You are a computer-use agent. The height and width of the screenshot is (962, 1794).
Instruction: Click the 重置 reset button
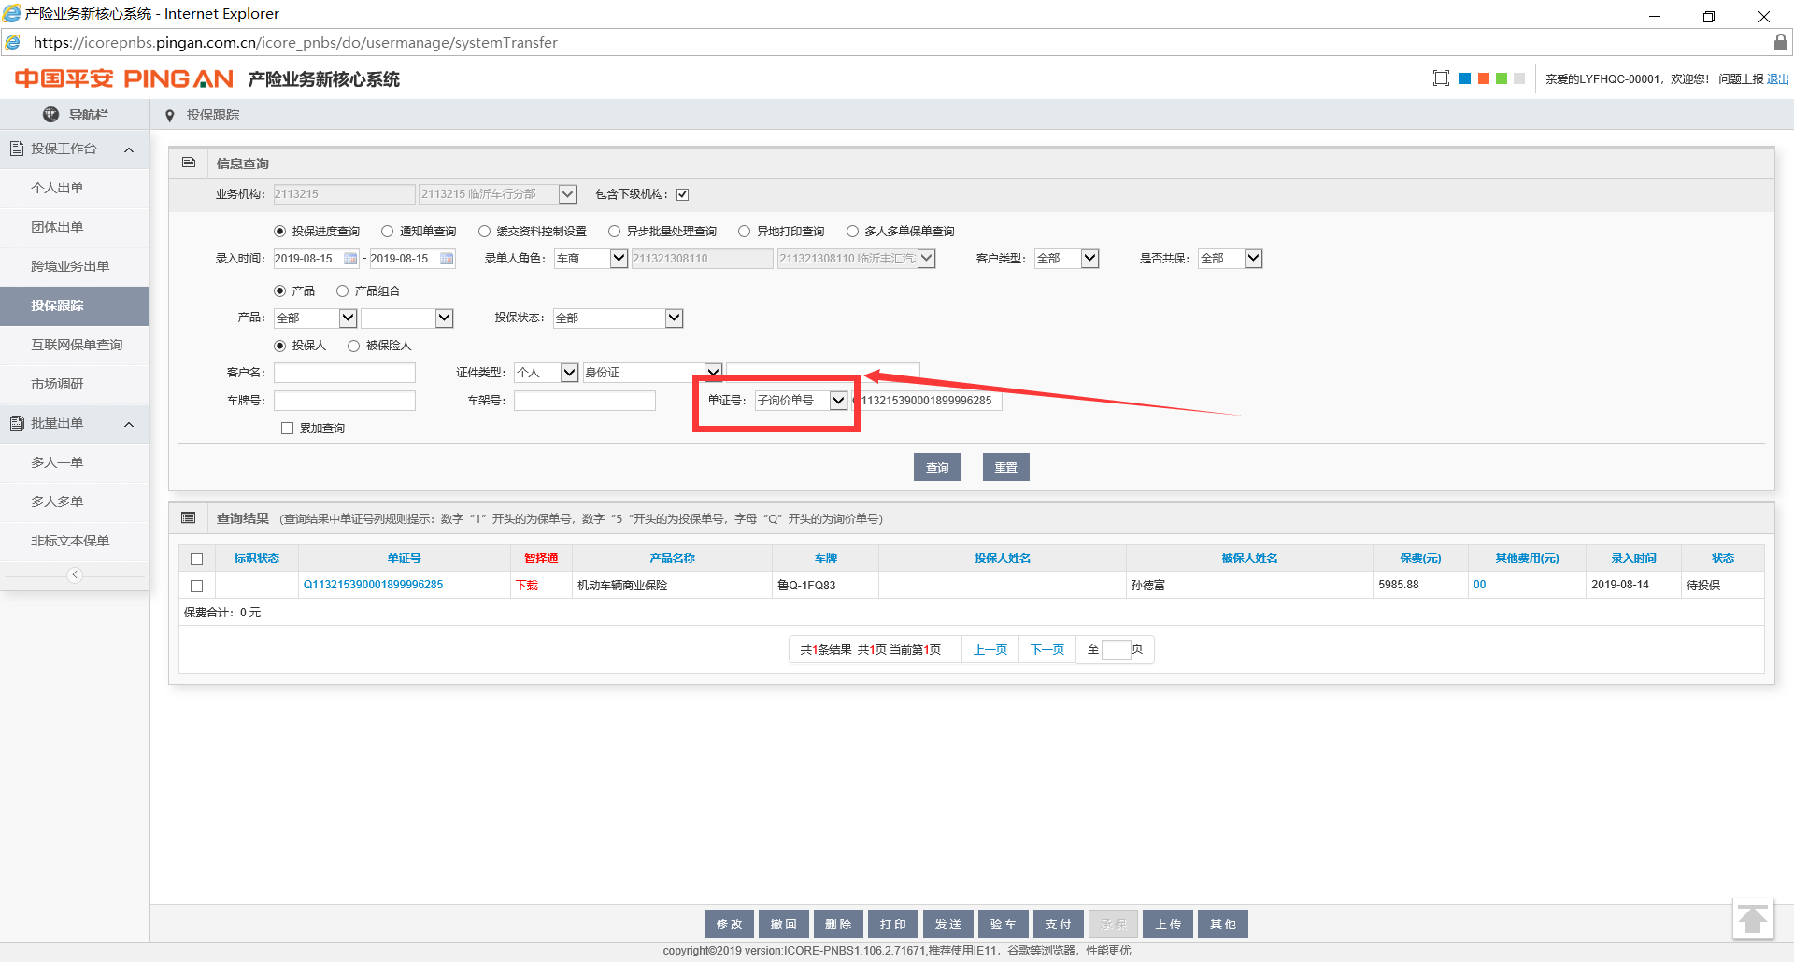[1006, 467]
